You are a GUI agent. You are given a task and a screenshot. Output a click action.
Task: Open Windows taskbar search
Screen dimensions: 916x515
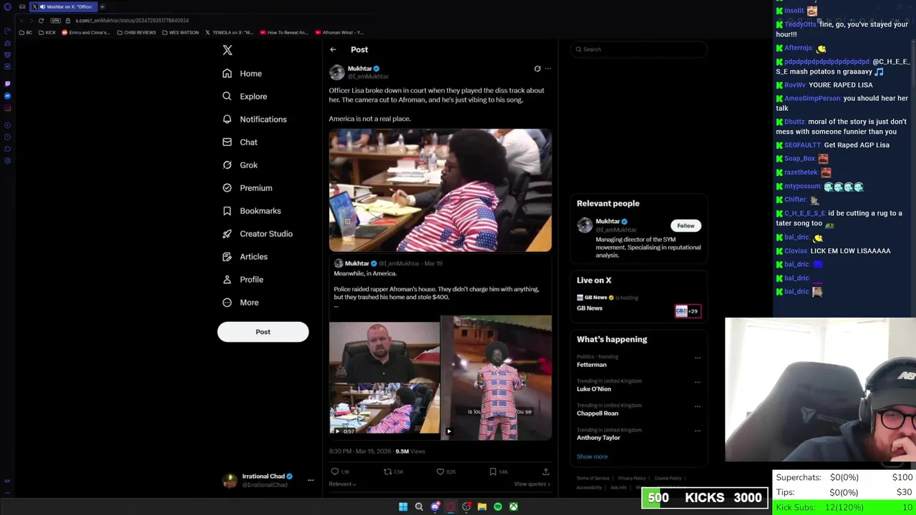click(419, 507)
